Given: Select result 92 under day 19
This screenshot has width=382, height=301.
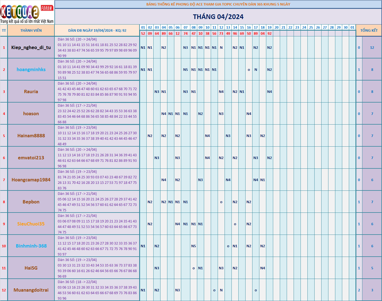Looking at the screenshot, I should click(x=270, y=33).
